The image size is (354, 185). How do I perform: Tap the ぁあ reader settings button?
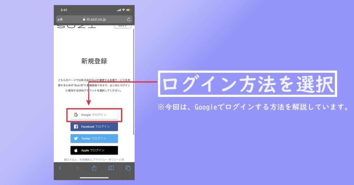click(x=60, y=19)
